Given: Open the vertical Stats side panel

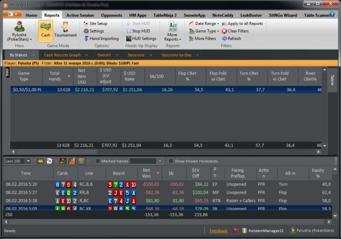Looking at the screenshot, I should (x=7, y=73).
